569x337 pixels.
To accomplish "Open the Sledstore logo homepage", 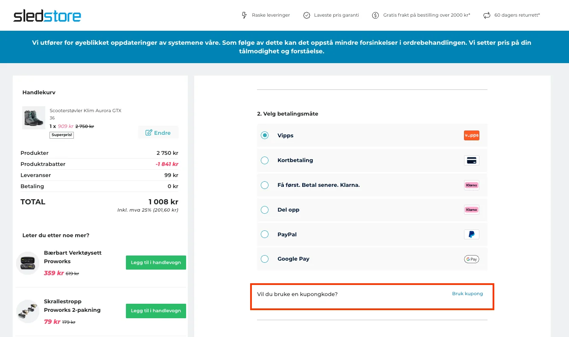I will (x=47, y=16).
